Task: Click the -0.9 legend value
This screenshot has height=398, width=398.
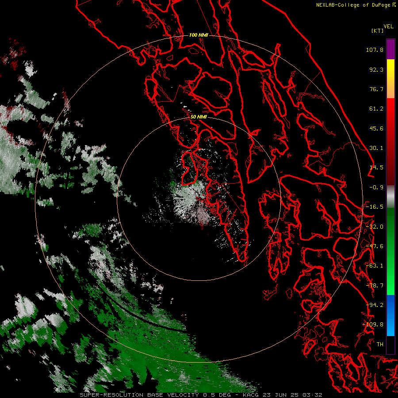Action: pyautogui.click(x=376, y=188)
